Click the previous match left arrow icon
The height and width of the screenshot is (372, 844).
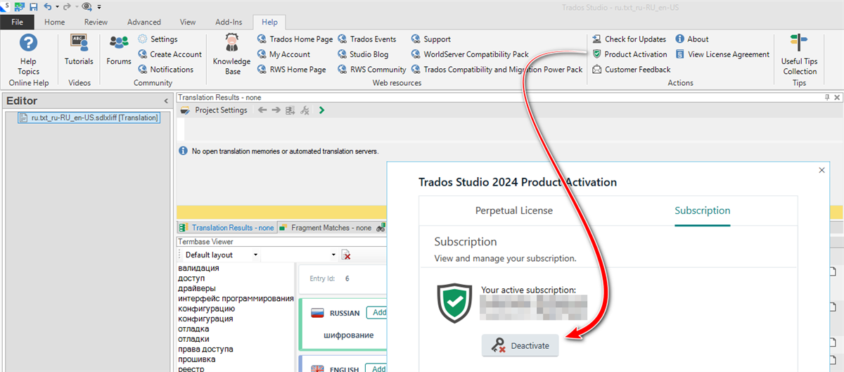tap(262, 110)
